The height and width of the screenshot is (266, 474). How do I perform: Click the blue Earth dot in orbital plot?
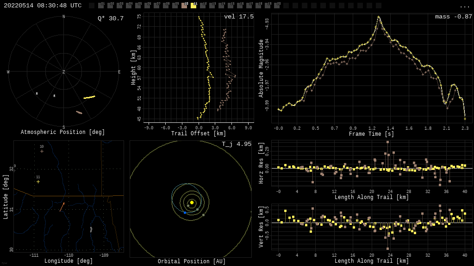[185, 212]
